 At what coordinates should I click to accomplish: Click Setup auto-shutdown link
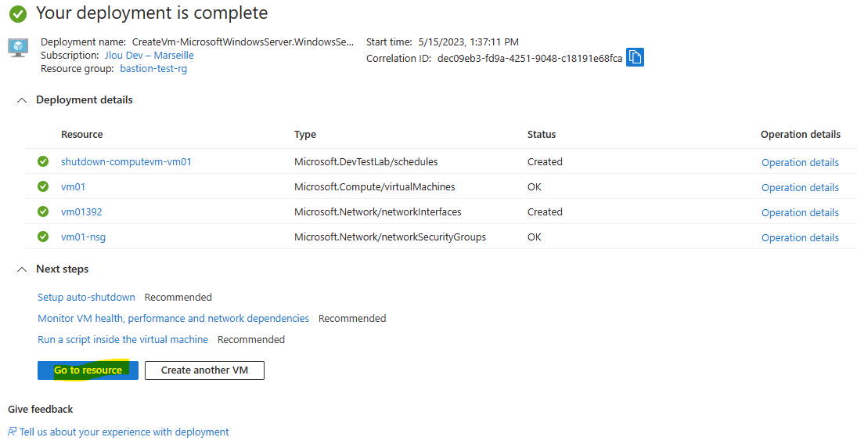click(86, 297)
